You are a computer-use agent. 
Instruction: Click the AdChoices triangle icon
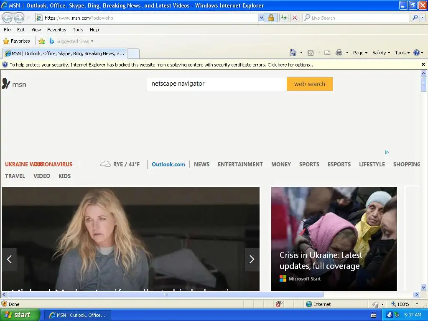click(x=387, y=152)
